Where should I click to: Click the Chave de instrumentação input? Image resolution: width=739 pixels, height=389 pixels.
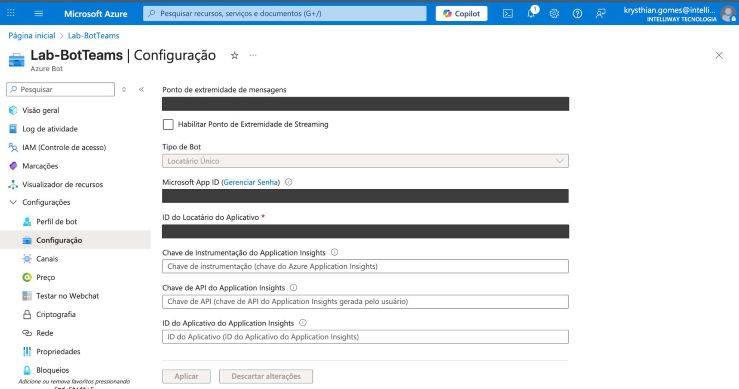click(x=365, y=266)
